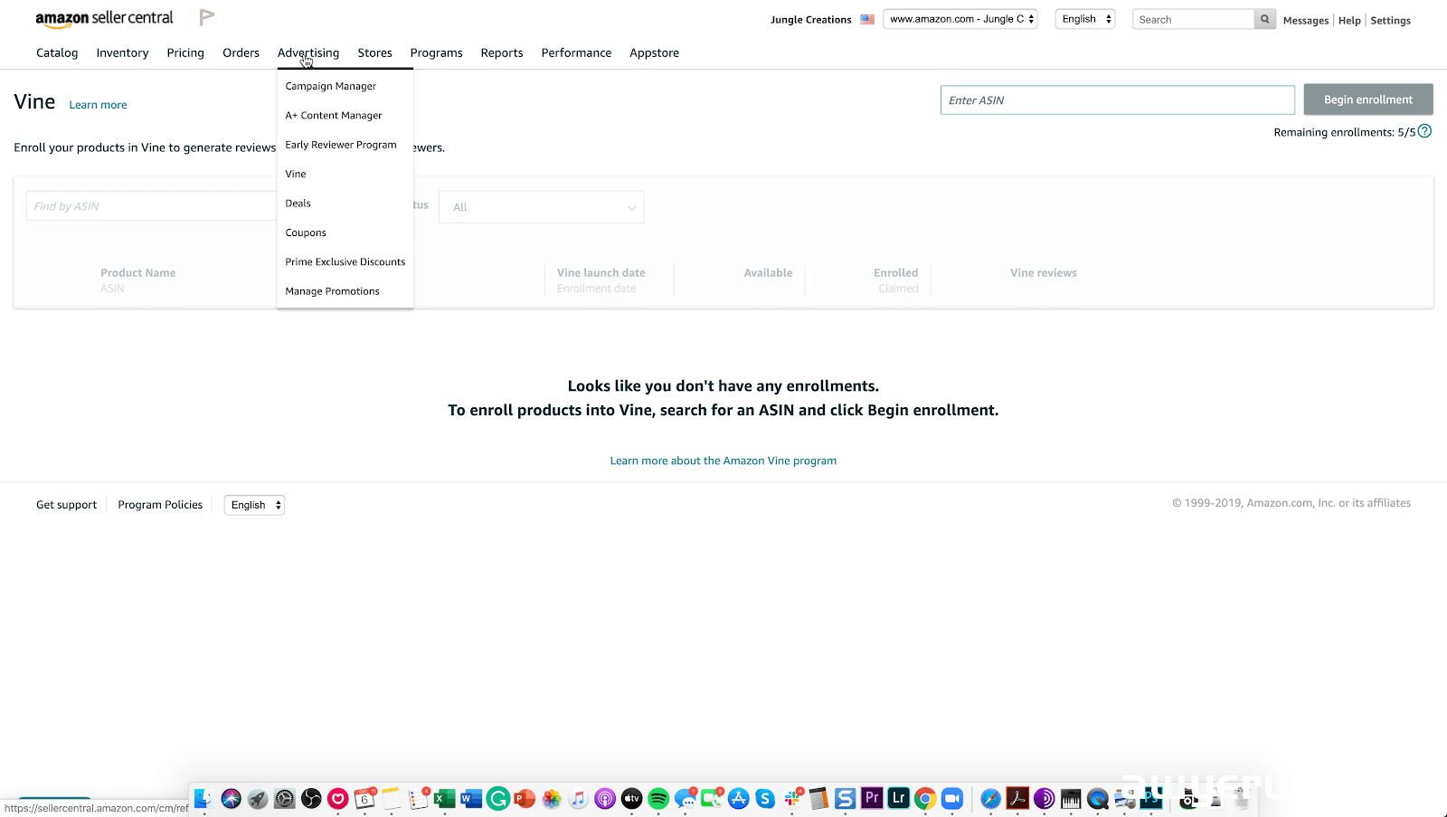1447x817 pixels.
Task: Open the English language dropdown in header
Action: click(1085, 19)
